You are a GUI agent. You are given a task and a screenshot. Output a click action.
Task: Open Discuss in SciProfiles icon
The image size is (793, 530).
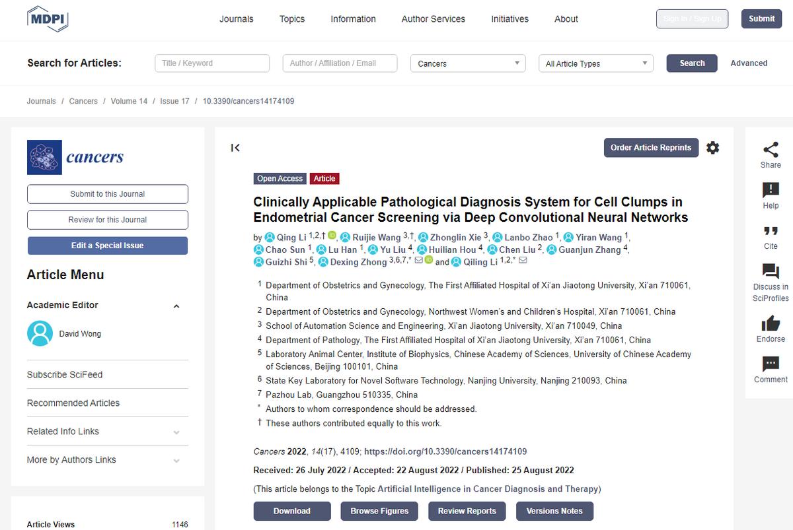pos(771,271)
